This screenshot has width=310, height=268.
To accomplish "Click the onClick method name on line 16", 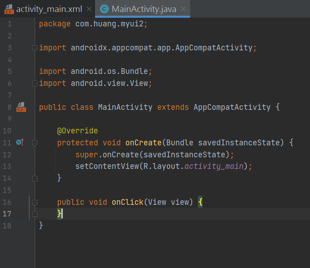I will click(x=128, y=202).
